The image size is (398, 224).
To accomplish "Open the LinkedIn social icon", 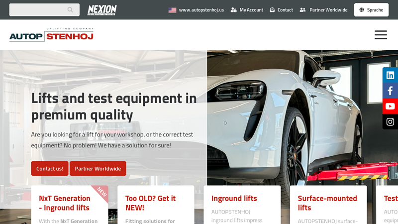I will (390, 75).
